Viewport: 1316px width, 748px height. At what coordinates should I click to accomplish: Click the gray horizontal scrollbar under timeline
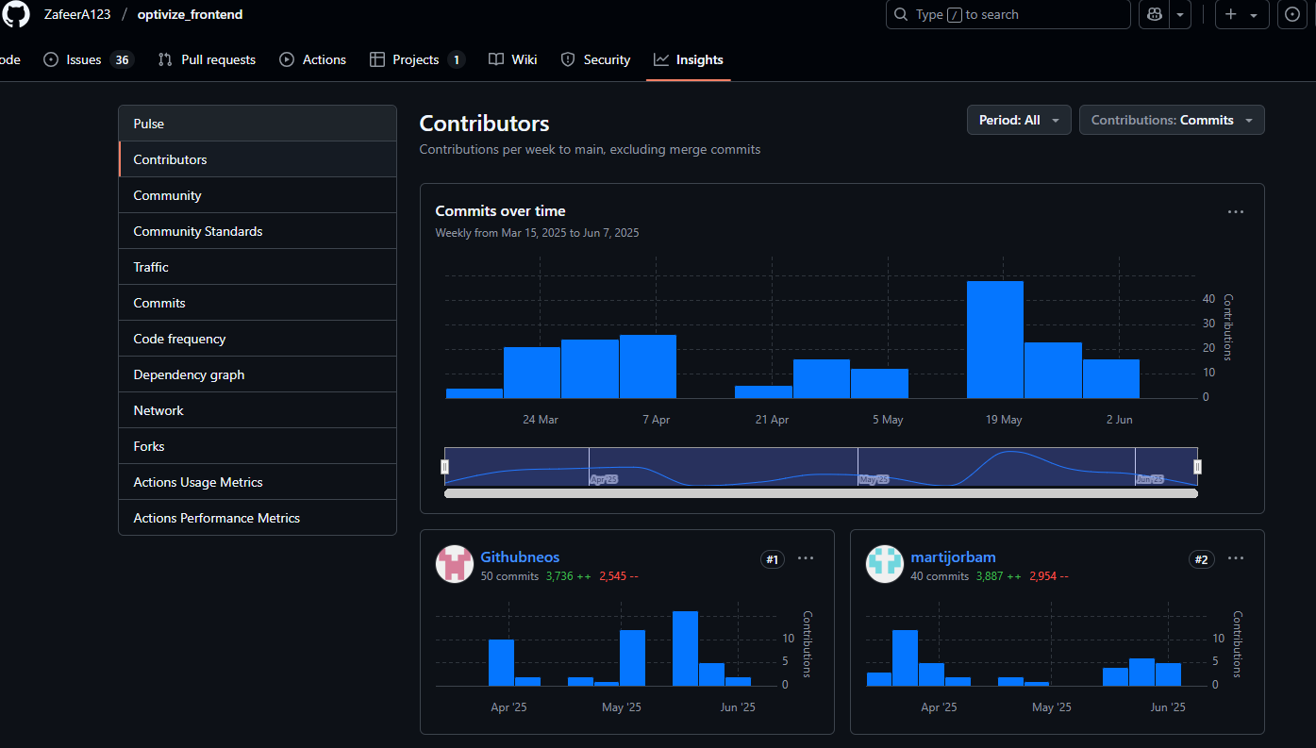(x=821, y=492)
